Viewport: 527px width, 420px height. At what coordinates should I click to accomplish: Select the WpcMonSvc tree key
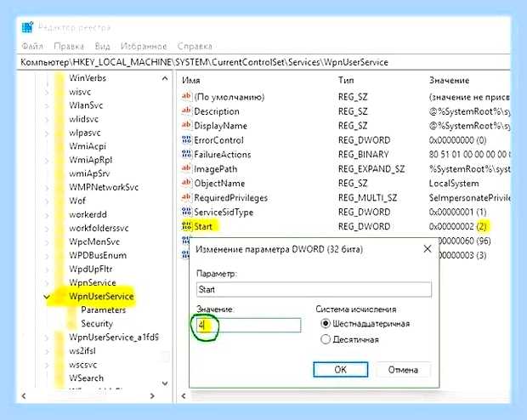[x=94, y=241]
